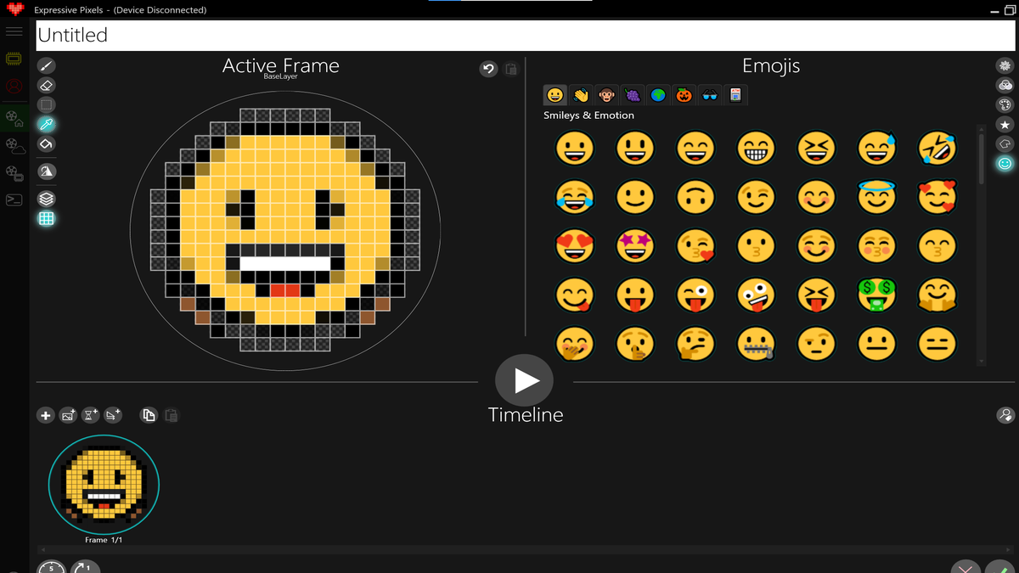Screen dimensions: 1019x573
Task: Select the paintbrush drawing tool
Action: (x=47, y=65)
